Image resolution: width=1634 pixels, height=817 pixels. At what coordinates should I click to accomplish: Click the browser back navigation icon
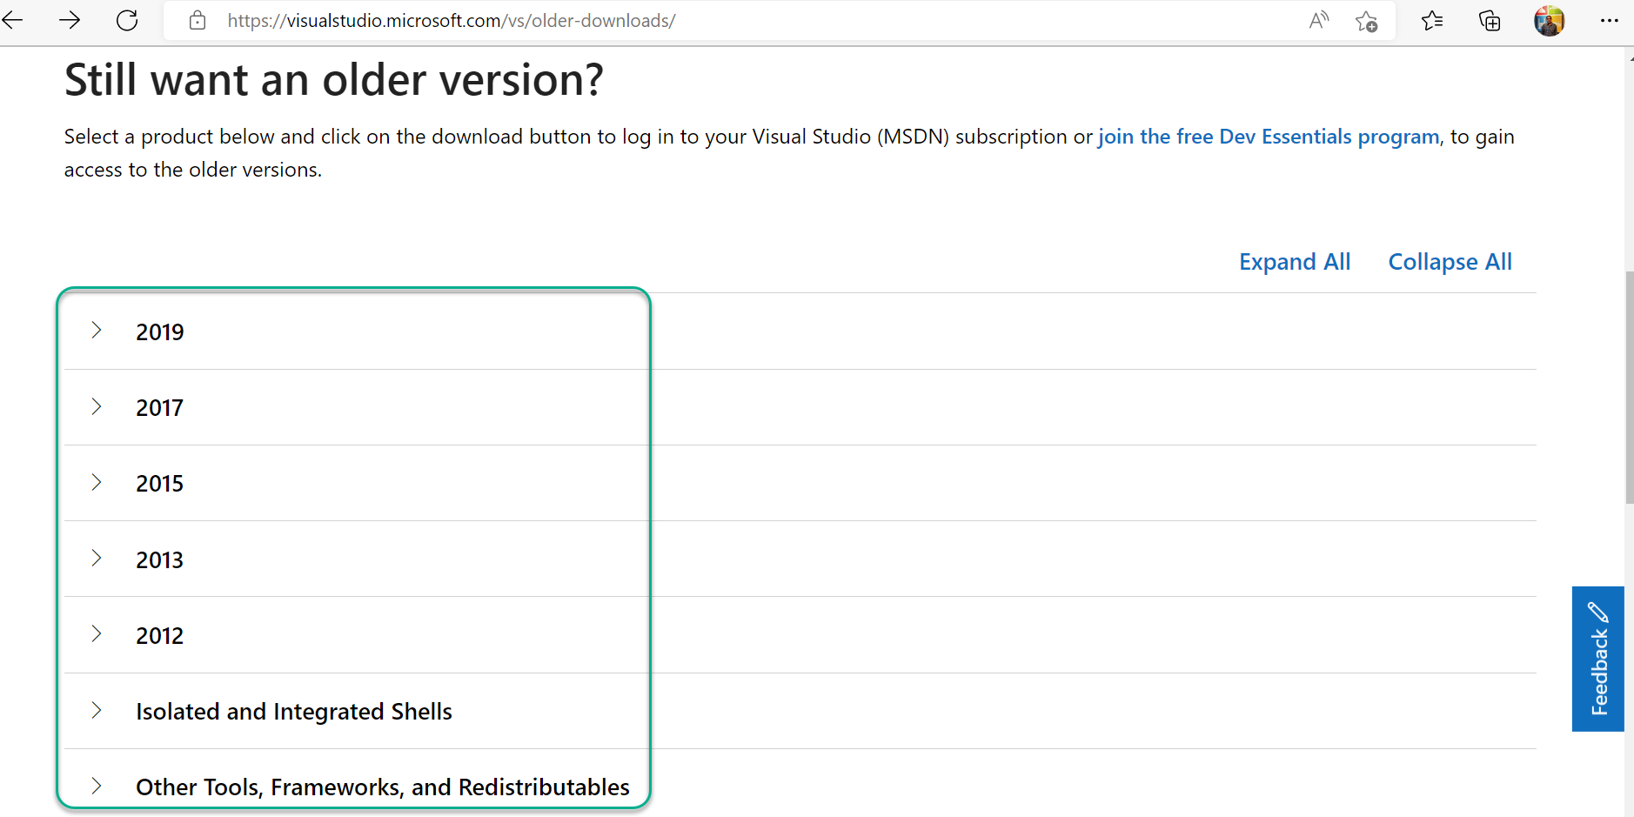(x=13, y=20)
